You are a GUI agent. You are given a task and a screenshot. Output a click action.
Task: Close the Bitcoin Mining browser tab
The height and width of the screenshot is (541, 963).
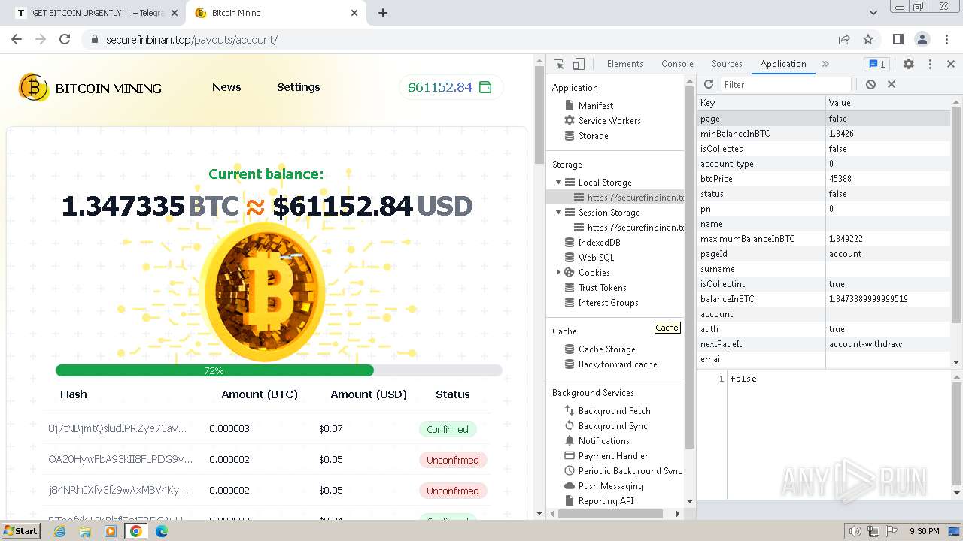tap(354, 13)
